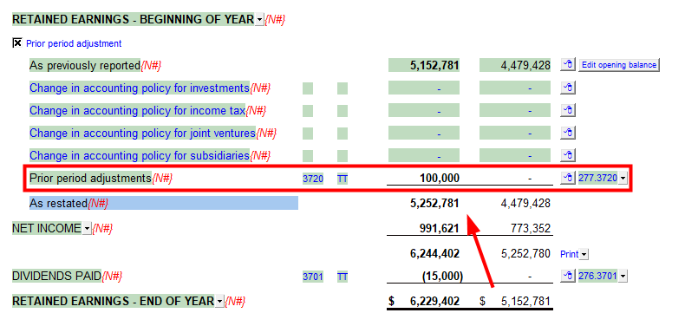This screenshot has width=685, height=326.
Task: Click mouse icon on Prior period adjustments row
Action: (x=568, y=178)
